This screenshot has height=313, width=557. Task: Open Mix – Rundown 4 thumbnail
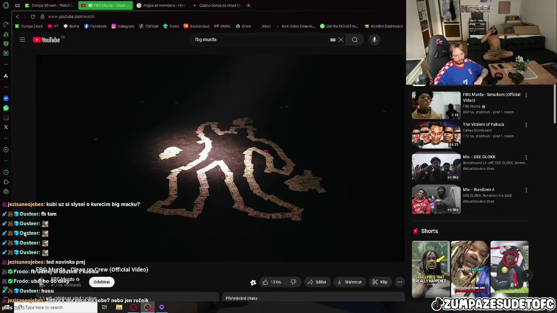point(436,200)
